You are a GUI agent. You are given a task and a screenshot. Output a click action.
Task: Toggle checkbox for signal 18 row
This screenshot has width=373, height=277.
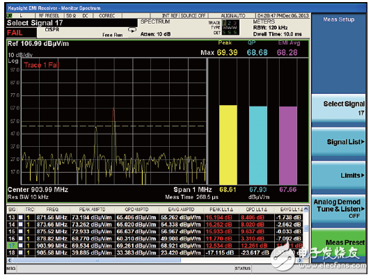[x=21, y=253]
